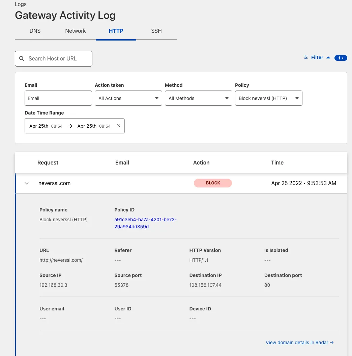Click inside the Email filter input

[58, 98]
